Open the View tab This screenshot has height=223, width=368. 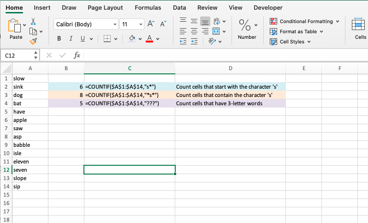tap(235, 8)
